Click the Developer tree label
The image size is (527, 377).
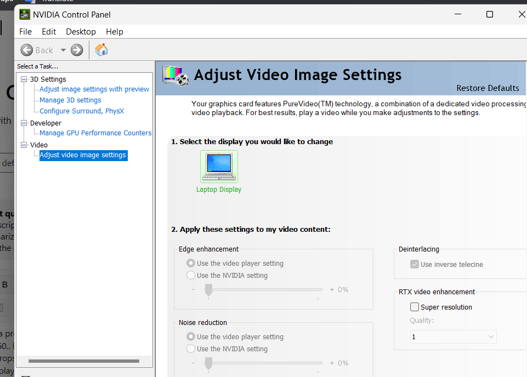click(x=46, y=123)
